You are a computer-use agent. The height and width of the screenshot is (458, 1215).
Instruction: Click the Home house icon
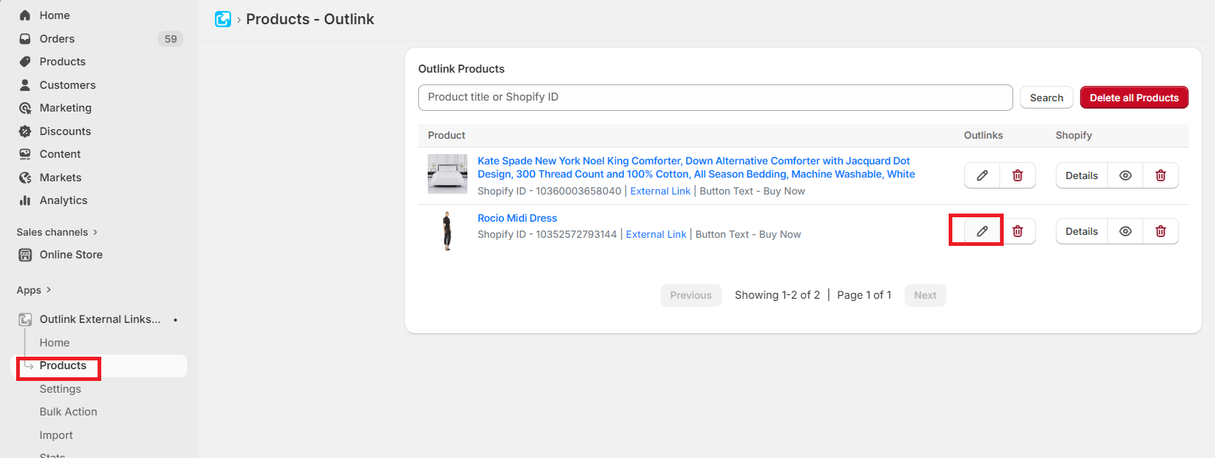25,15
